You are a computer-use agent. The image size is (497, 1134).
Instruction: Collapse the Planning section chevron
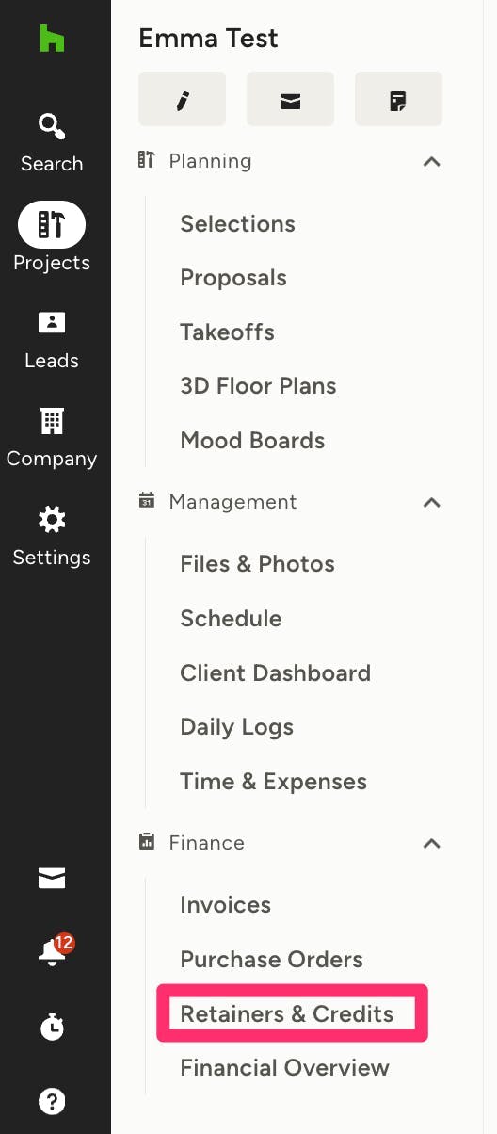tap(432, 161)
